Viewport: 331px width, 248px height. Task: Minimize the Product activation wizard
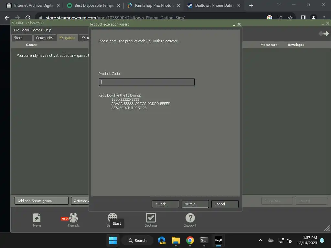234,25
